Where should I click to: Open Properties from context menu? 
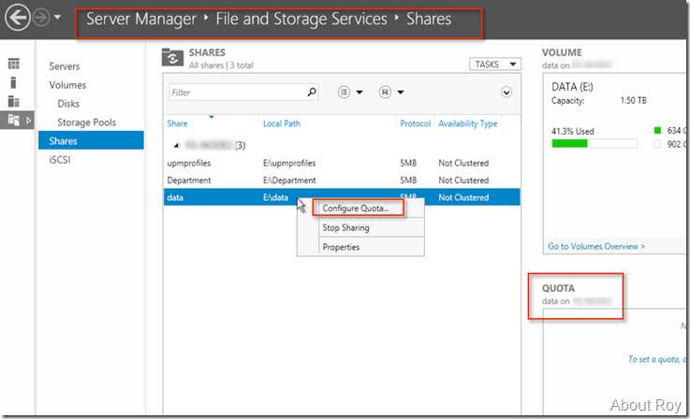pos(341,247)
